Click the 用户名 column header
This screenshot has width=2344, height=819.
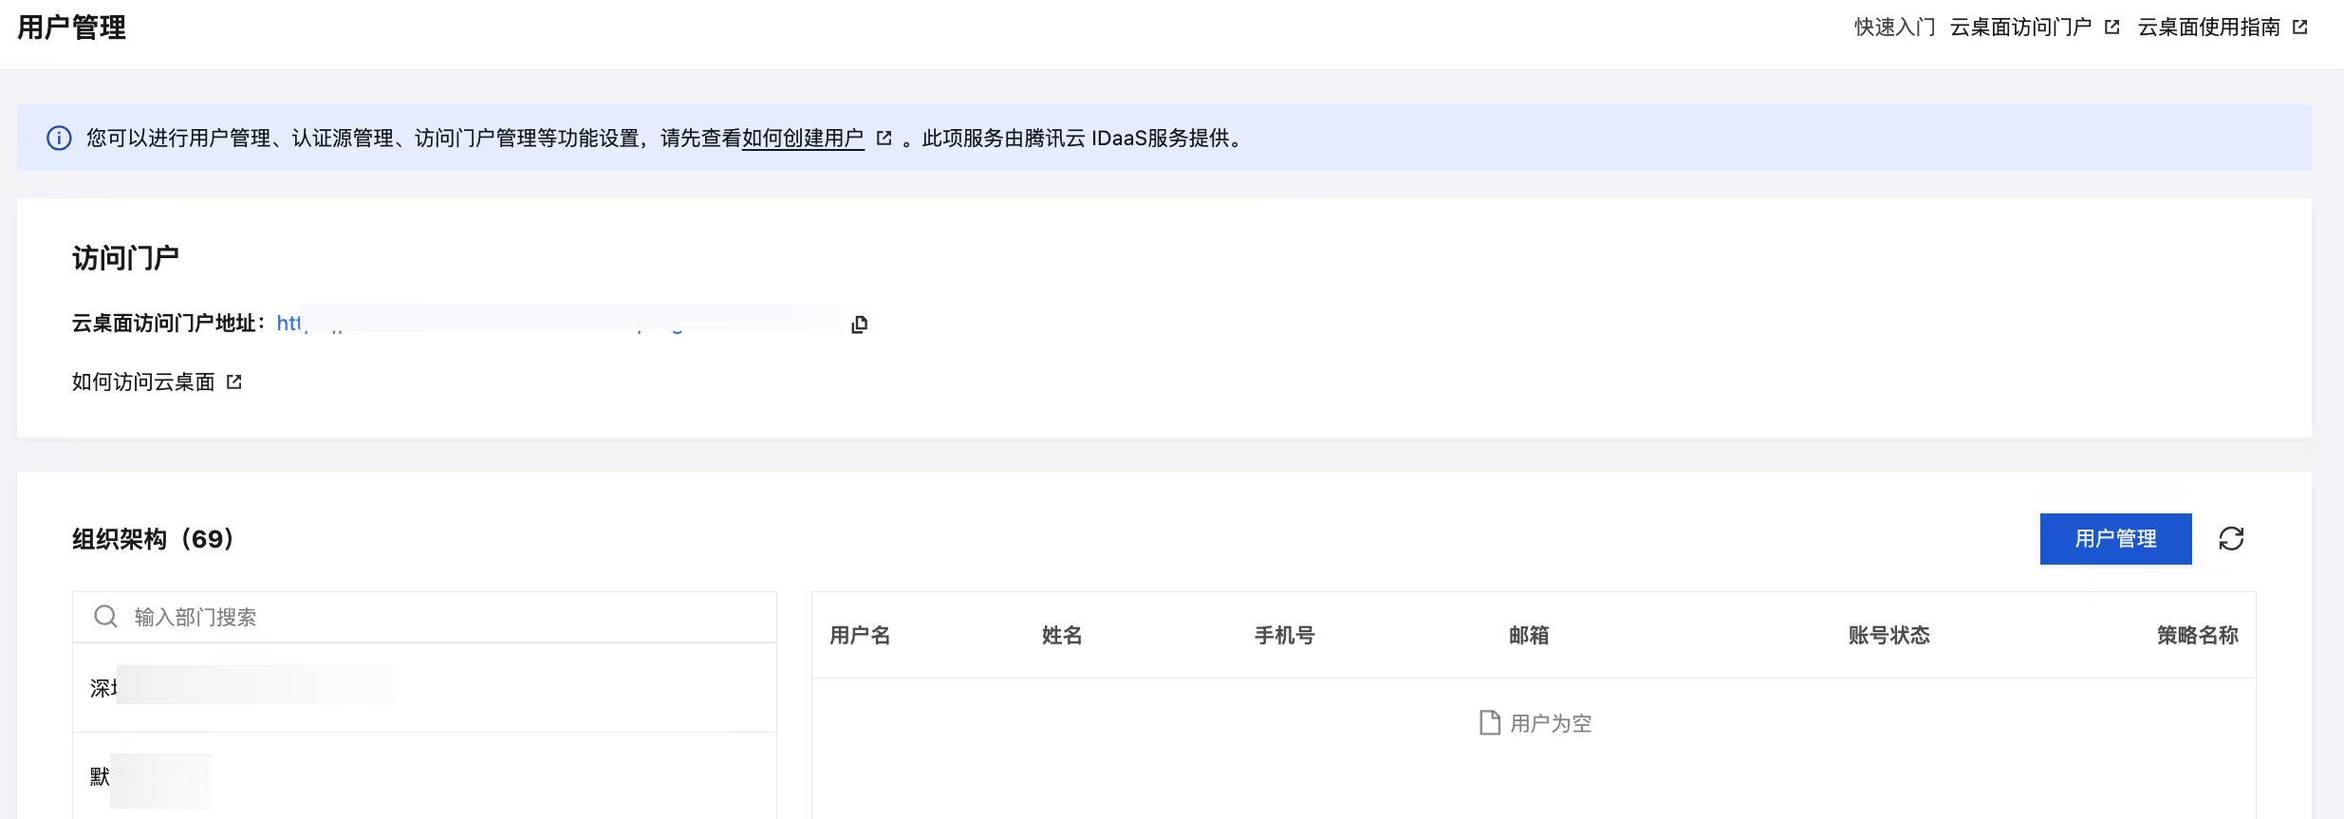click(860, 635)
